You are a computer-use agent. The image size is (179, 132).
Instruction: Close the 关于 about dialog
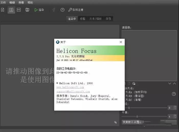(x=121, y=42)
